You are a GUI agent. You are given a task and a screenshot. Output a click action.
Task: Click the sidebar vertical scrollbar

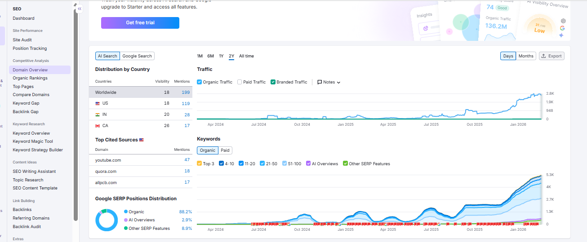click(76, 112)
